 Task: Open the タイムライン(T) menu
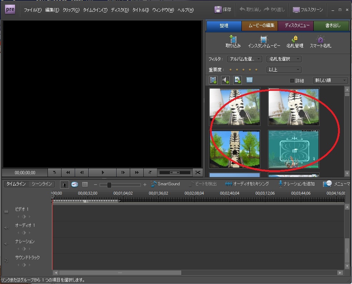(95, 10)
